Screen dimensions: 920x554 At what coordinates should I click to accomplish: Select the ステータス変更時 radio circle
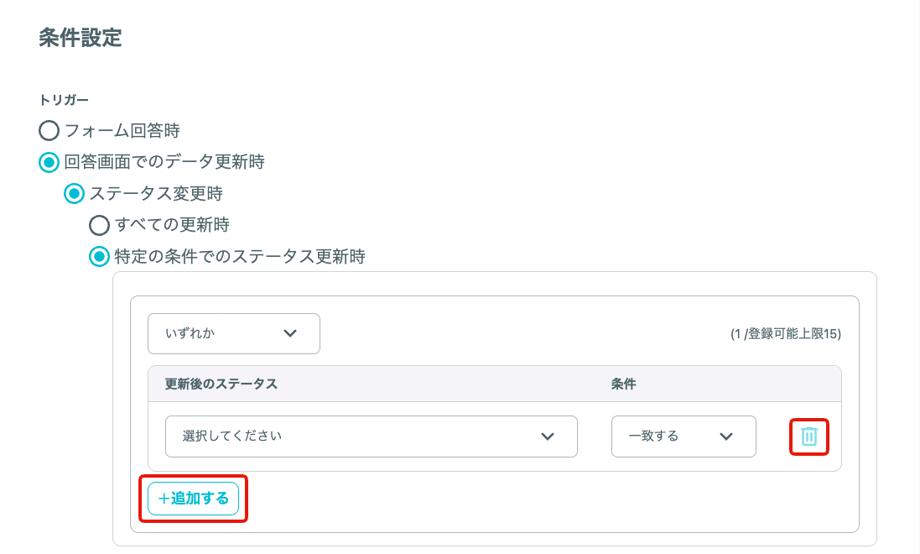click(x=74, y=193)
